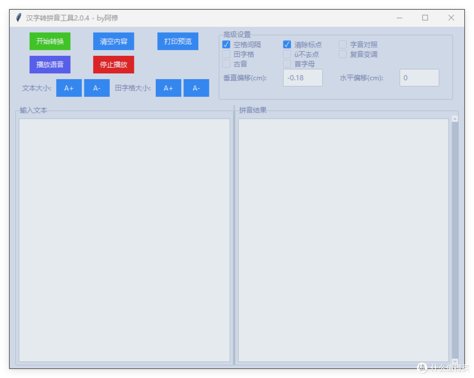474x378 pixels.
Task: Click the 水平偏移 input field showing 0
Action: tap(419, 78)
